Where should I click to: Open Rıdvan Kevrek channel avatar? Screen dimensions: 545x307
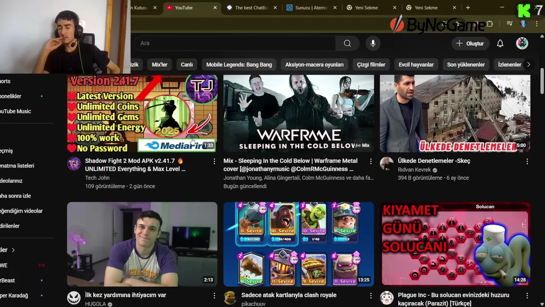(387, 164)
